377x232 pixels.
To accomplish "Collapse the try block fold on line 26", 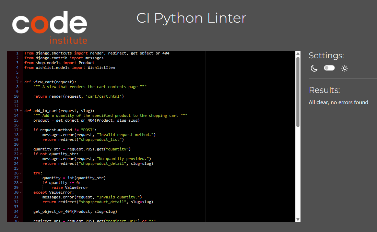I will [21, 173].
